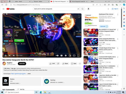Open options for 60+ HOURS Naruto Update video
126x94 pixels.
tap(118, 75)
